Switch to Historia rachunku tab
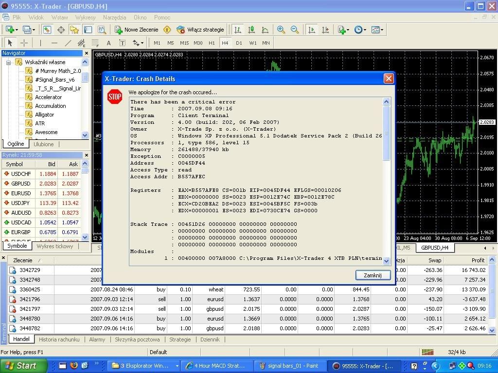 tap(59, 339)
